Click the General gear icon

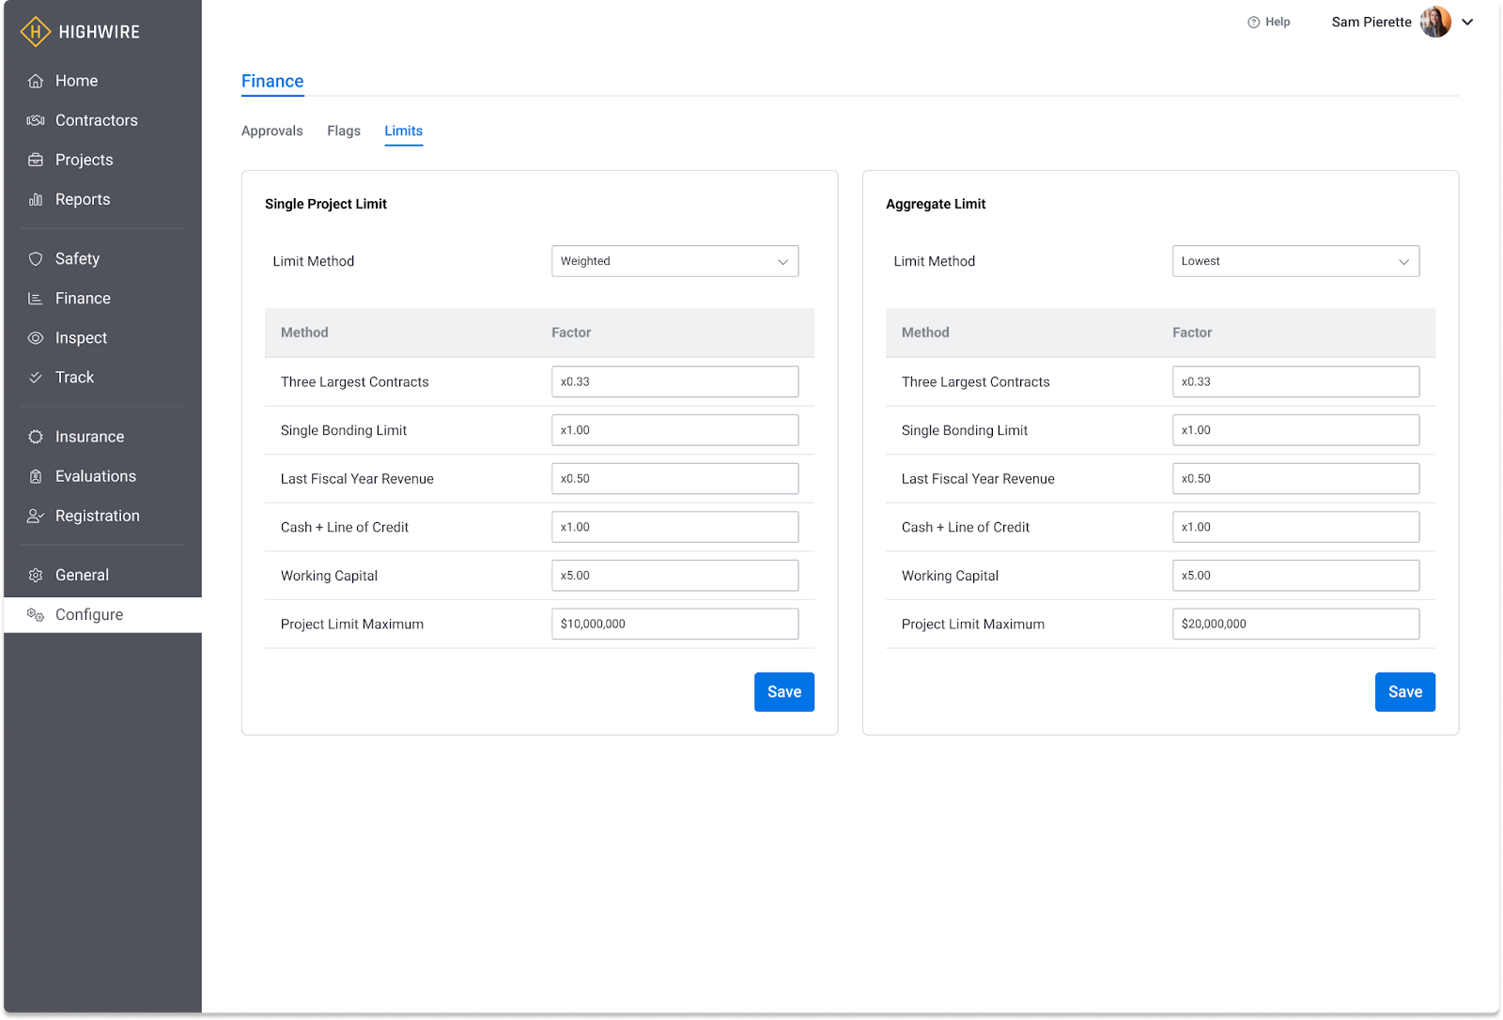coord(36,575)
